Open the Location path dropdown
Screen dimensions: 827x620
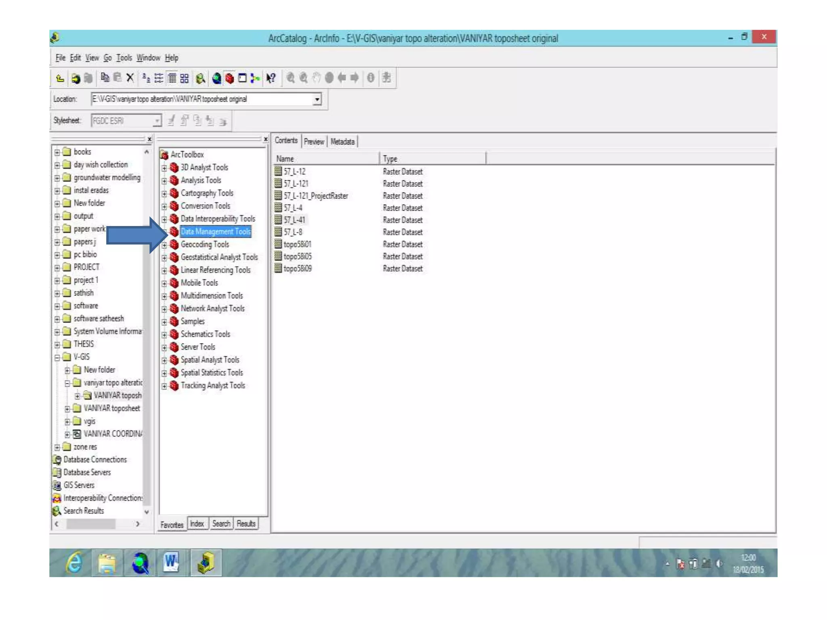[317, 99]
